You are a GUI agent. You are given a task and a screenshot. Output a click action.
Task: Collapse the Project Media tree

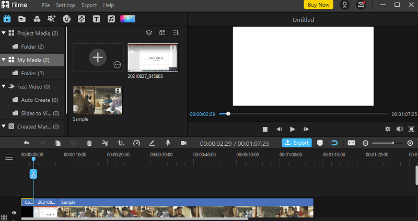pos(4,33)
